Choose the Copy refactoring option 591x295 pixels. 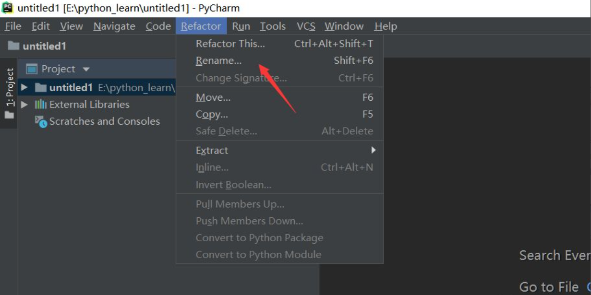click(x=210, y=114)
